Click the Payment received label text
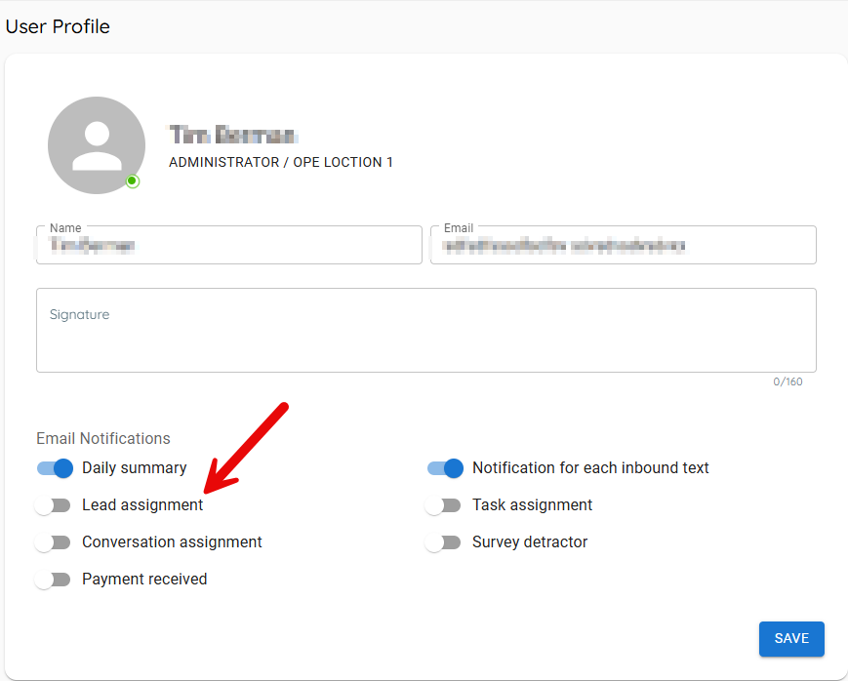Viewport: 848px width, 681px height. pos(144,580)
